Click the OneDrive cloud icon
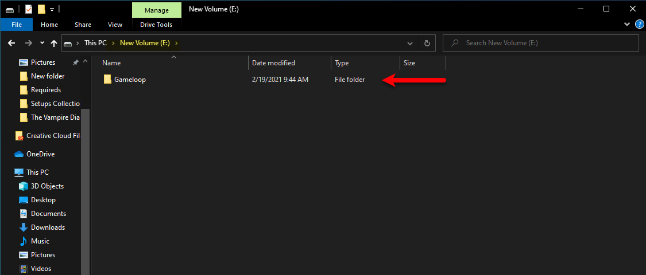 pyautogui.click(x=19, y=154)
